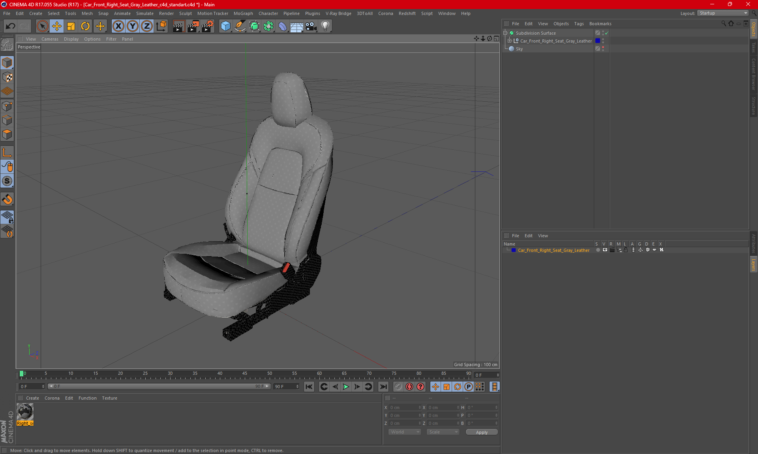
Task: Open render to picture viewer
Action: tap(193, 26)
